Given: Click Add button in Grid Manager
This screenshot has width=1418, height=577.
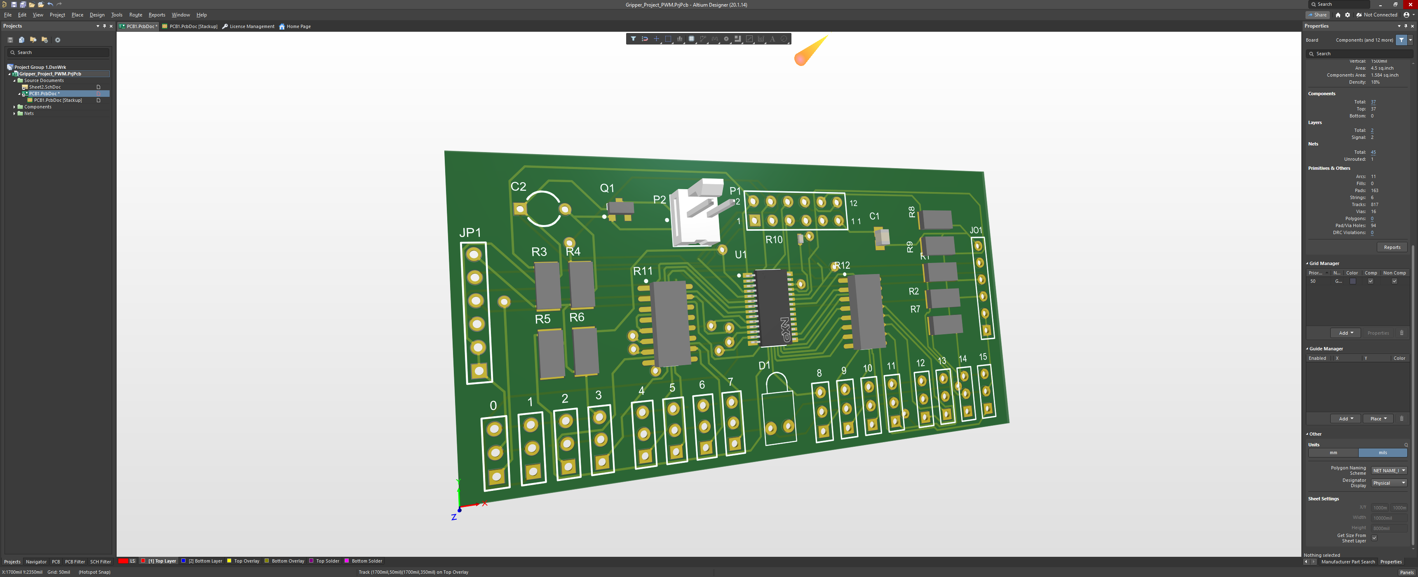Looking at the screenshot, I should pyautogui.click(x=1345, y=333).
